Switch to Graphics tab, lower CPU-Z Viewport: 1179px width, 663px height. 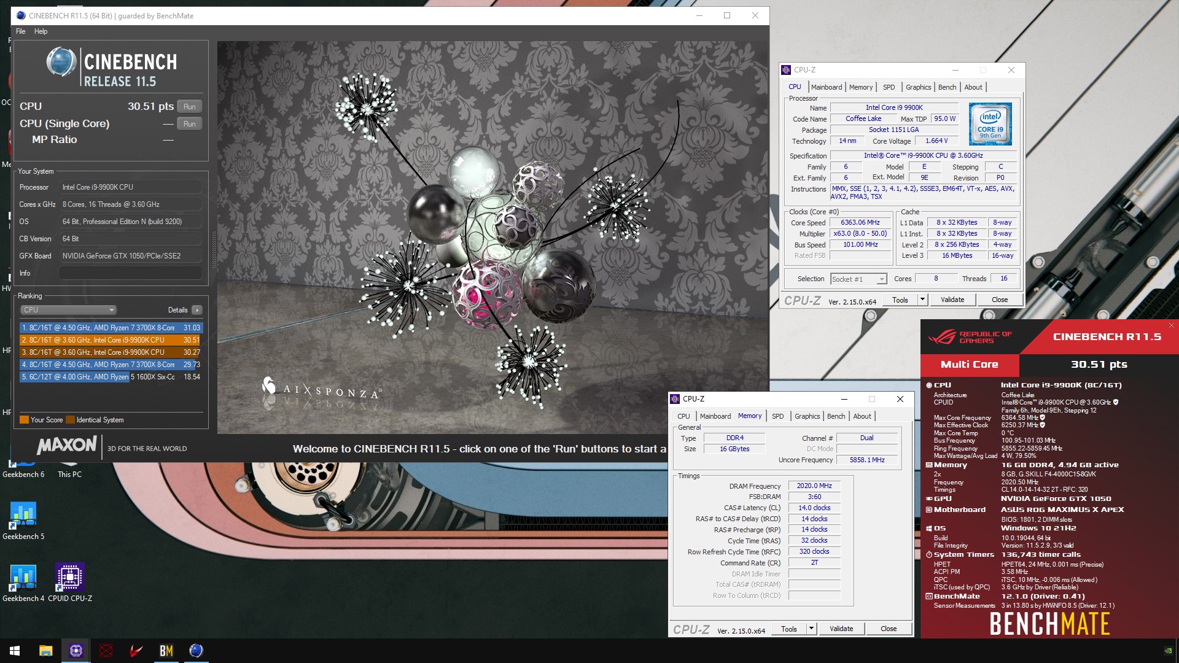coord(807,416)
